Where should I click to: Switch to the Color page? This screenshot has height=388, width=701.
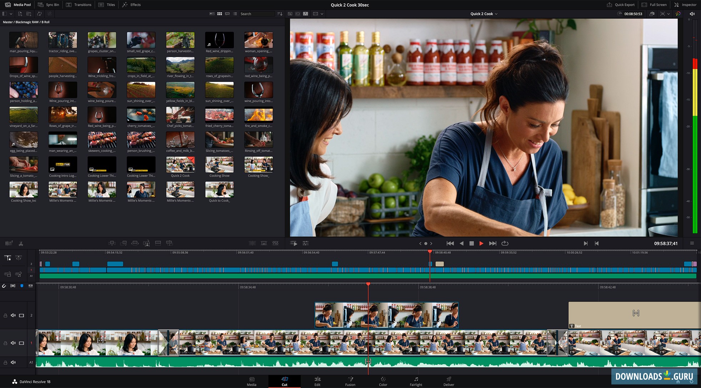382,381
